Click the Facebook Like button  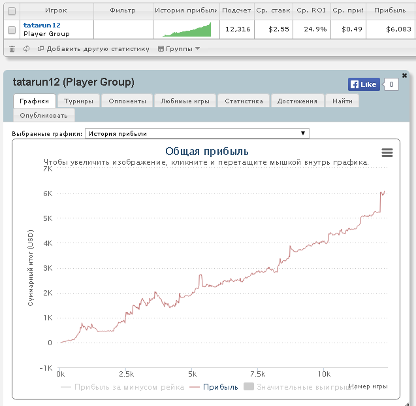[x=364, y=84]
